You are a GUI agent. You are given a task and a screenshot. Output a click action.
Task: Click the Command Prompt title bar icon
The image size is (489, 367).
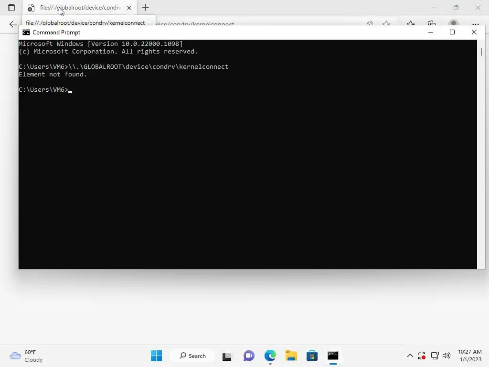point(26,32)
